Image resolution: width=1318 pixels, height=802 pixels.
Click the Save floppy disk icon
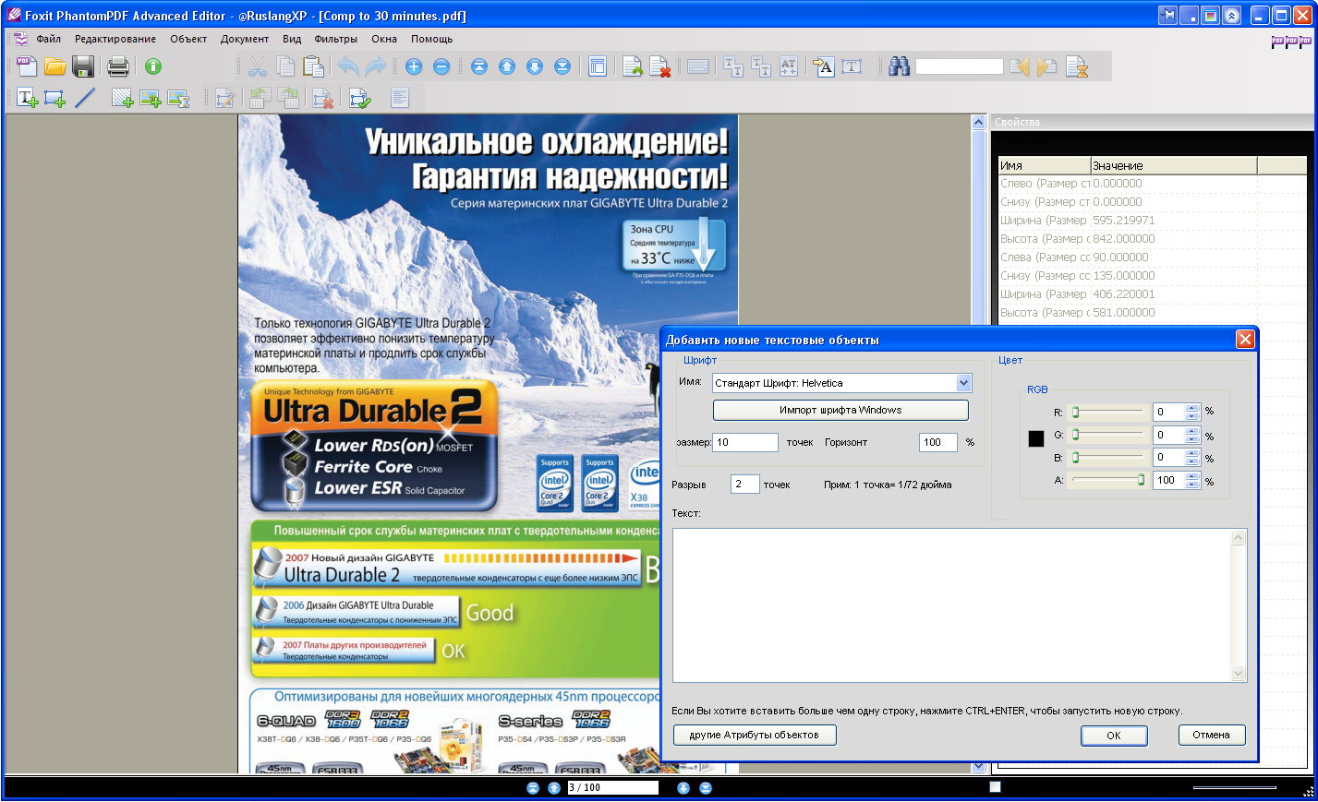(x=83, y=66)
